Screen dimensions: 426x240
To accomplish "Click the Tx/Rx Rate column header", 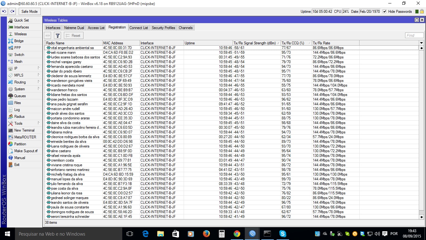I will click(336, 43).
